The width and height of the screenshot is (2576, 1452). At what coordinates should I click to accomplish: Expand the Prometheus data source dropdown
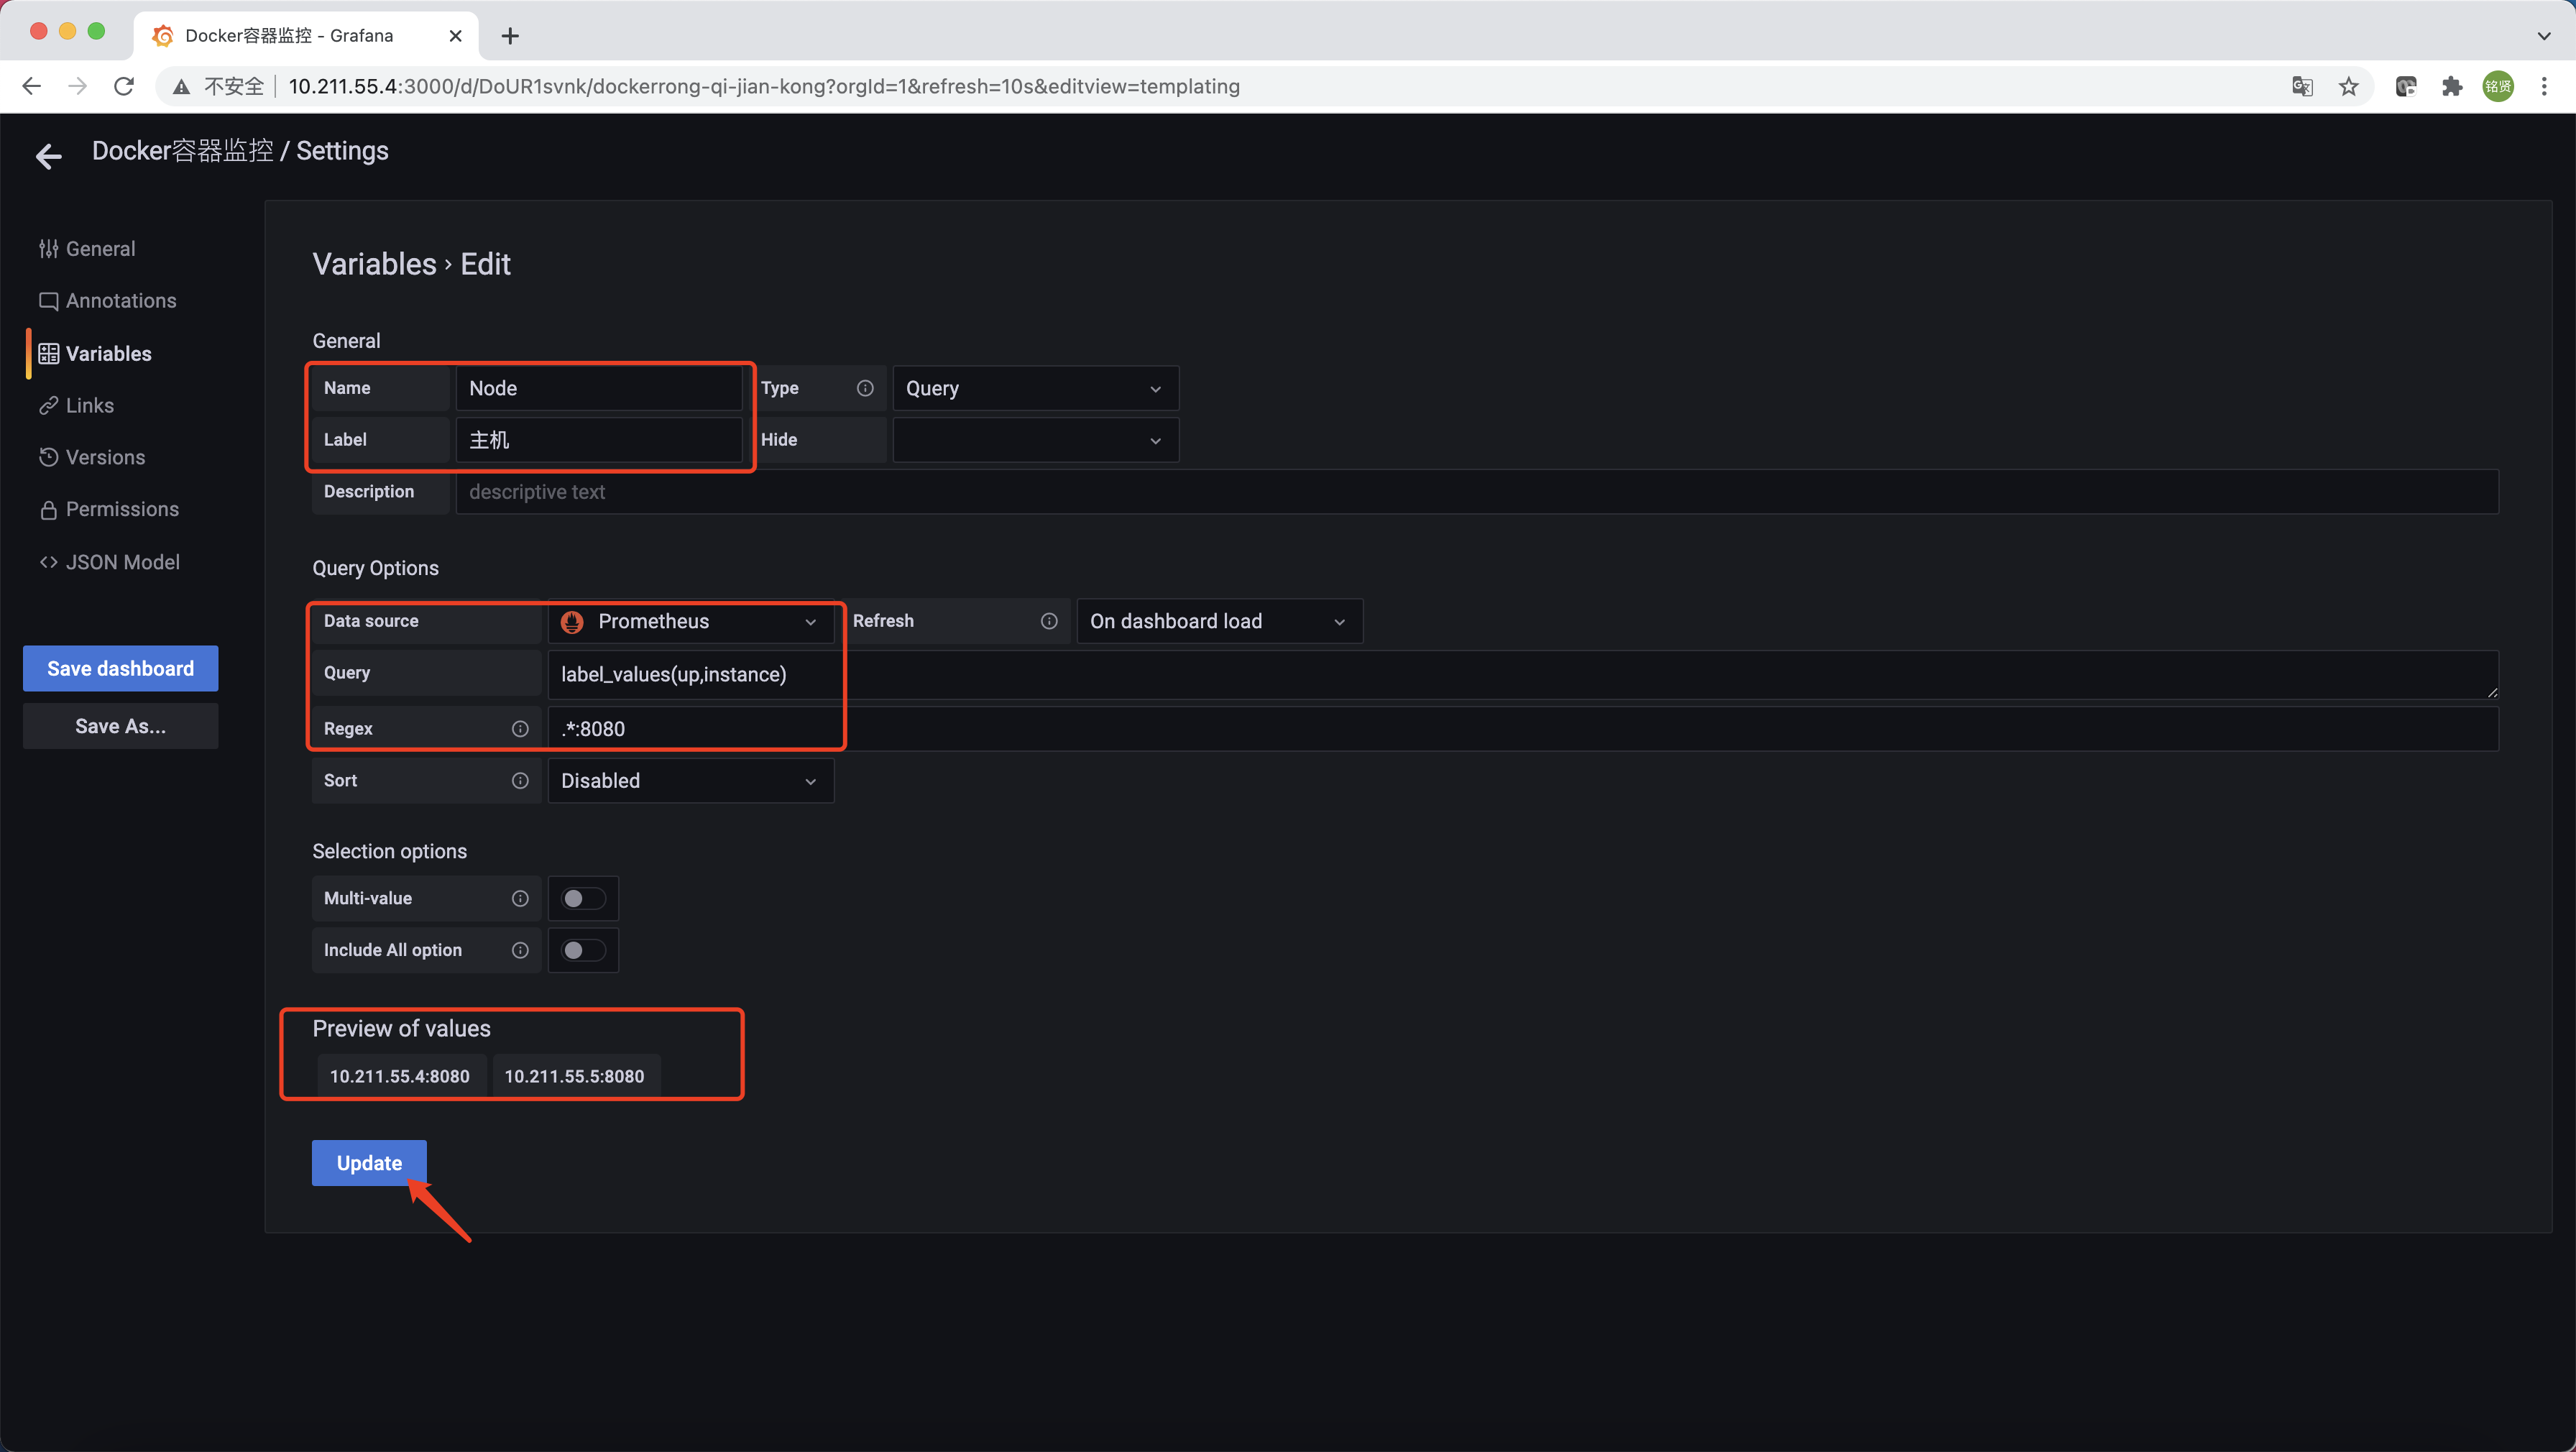coord(690,621)
